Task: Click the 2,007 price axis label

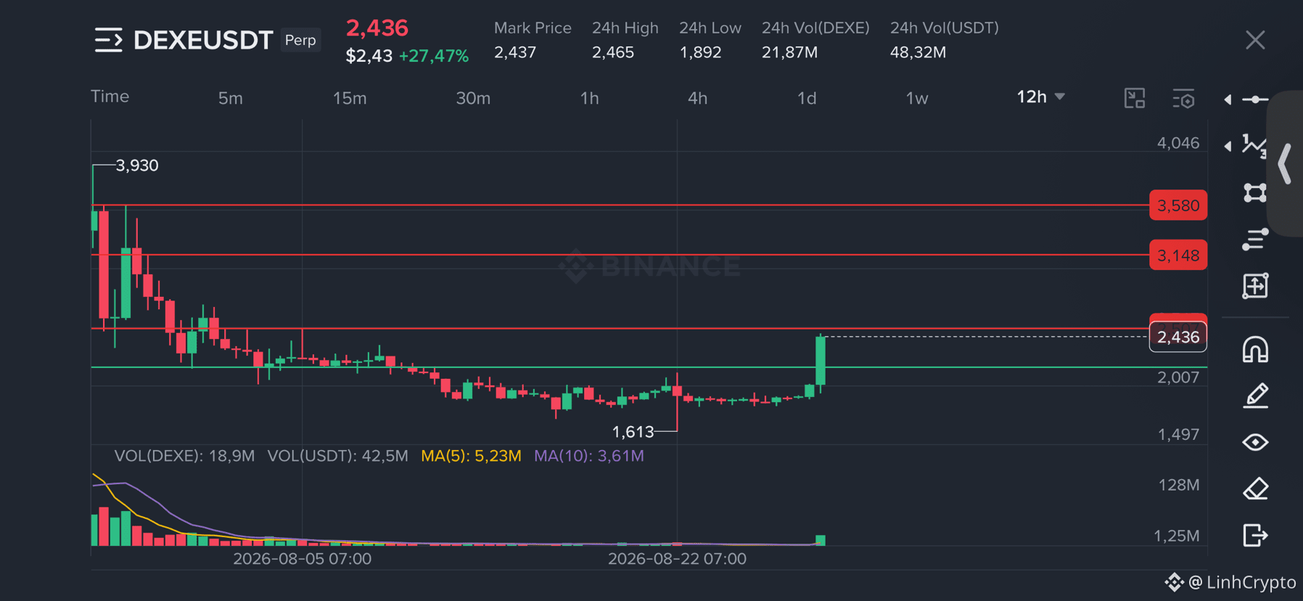Action: point(1178,377)
